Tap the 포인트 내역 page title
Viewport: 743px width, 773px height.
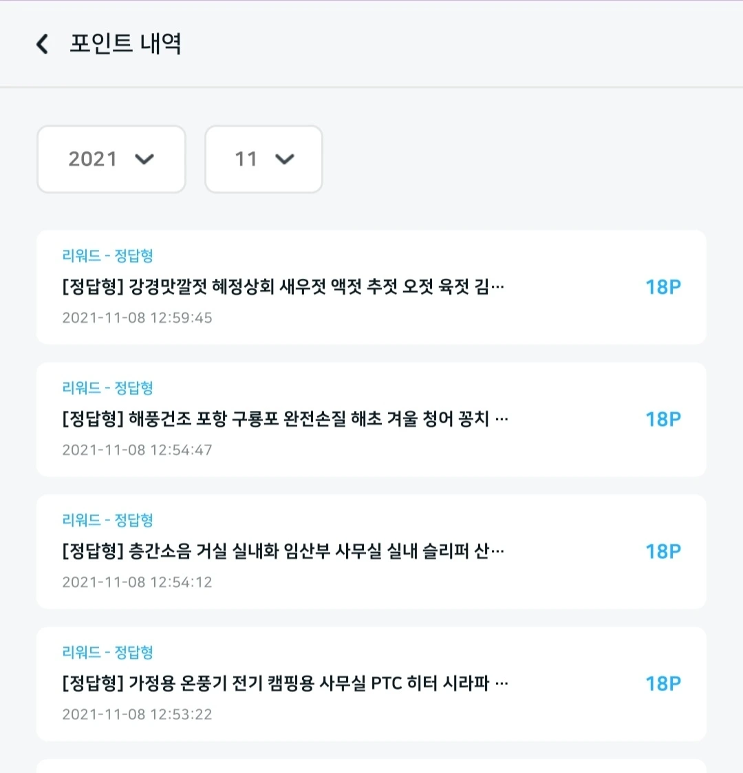coord(125,44)
